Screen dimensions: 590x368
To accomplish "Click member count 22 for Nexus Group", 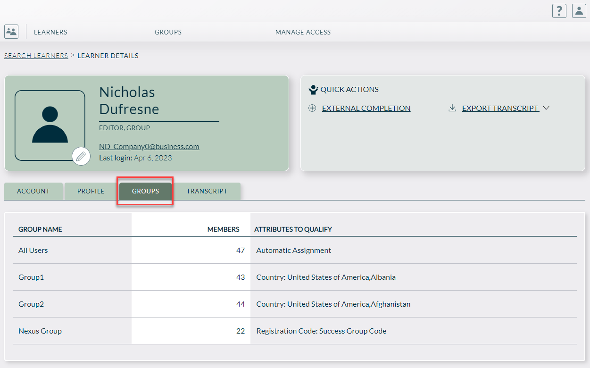I will coord(241,331).
